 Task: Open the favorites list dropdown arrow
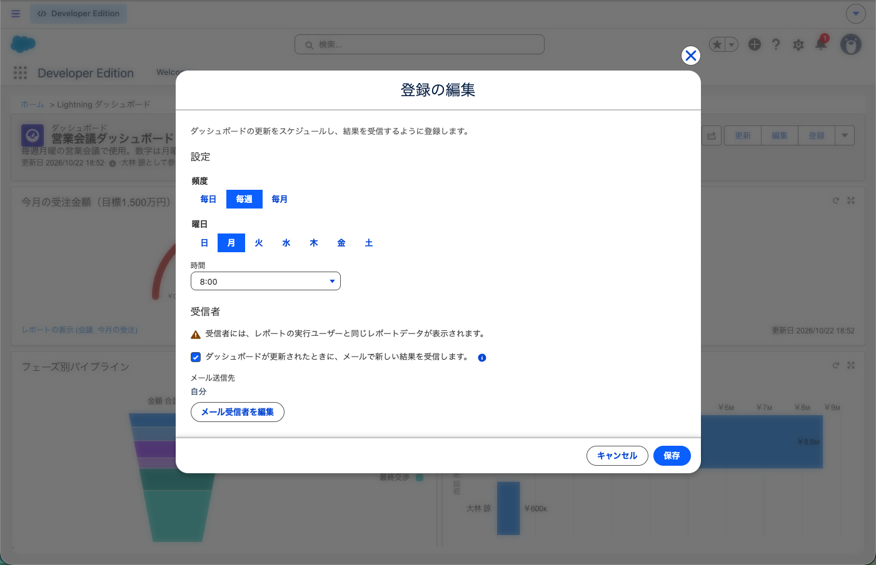tap(732, 44)
